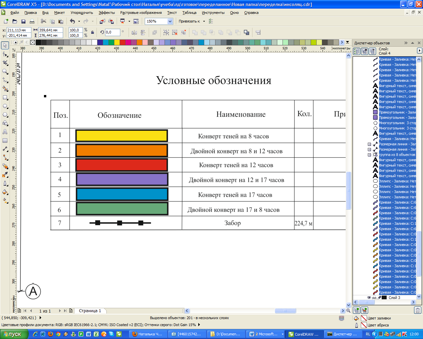Screen dimensions: 423x339
Task: Select the Shape edit tool
Action: click(5, 54)
